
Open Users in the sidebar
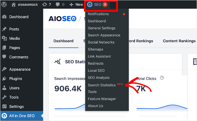14,88
